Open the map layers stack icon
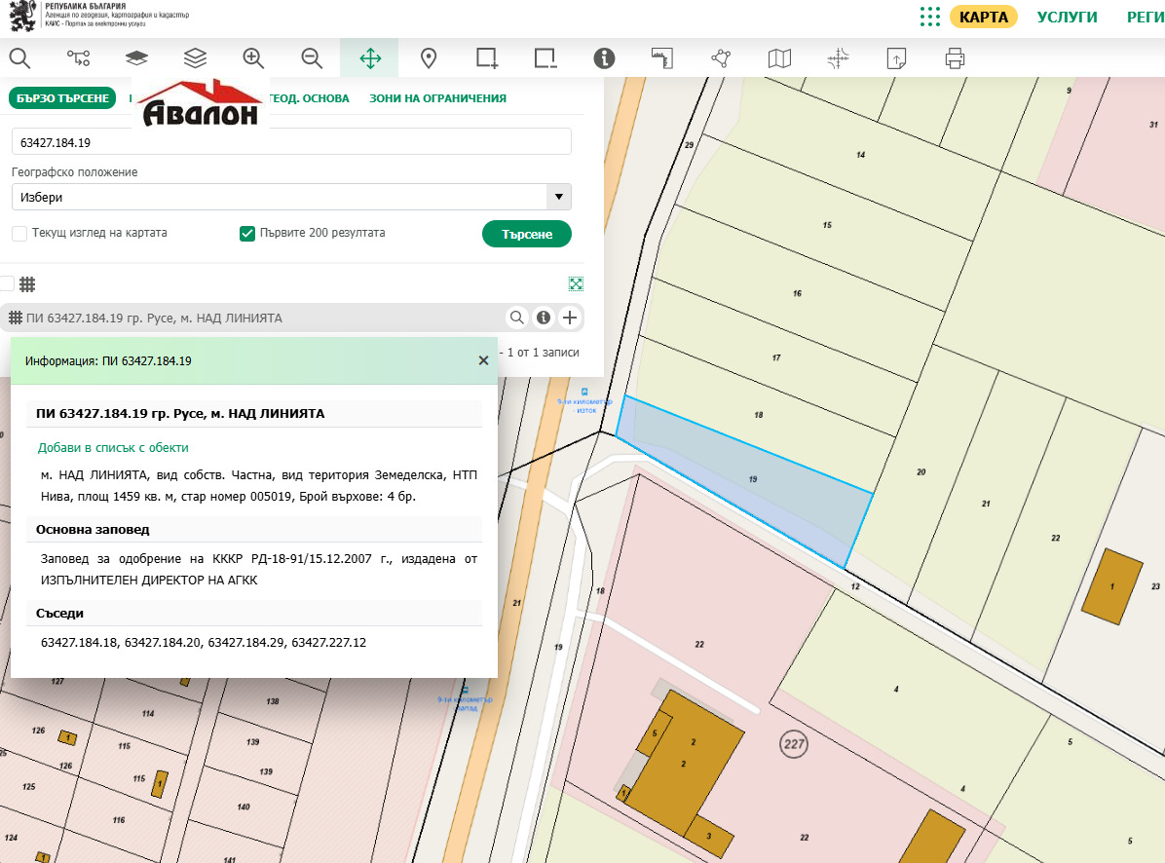The height and width of the screenshot is (863, 1165). tap(195, 58)
